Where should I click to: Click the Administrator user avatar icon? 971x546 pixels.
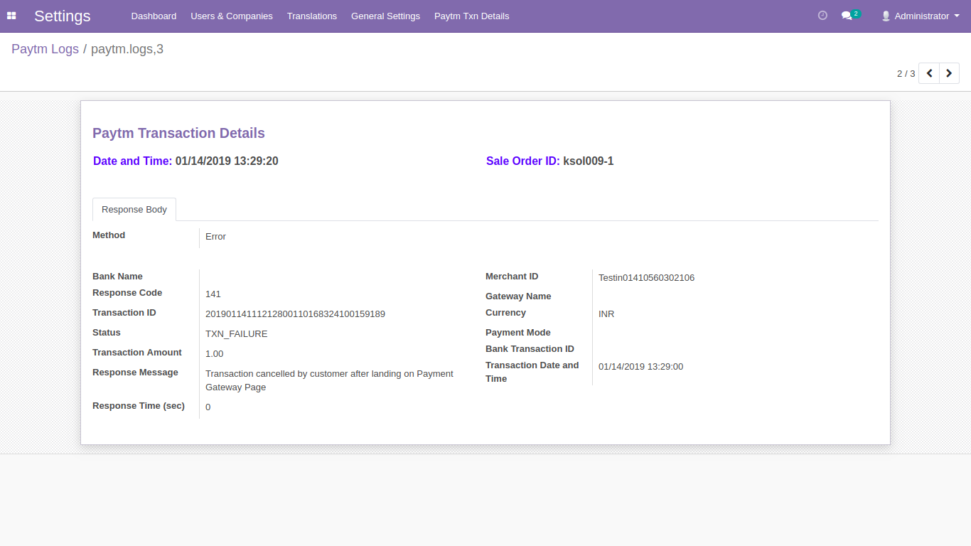[886, 16]
